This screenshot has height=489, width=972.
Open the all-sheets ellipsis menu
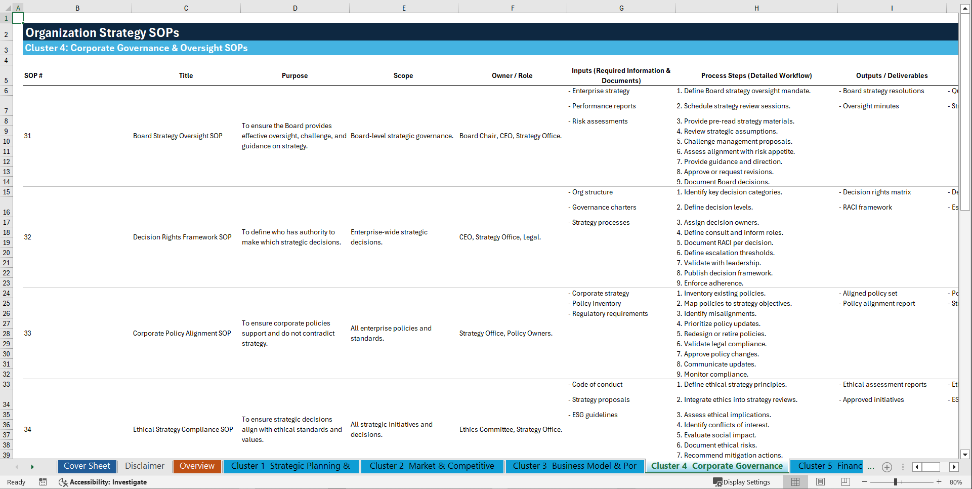pos(871,467)
